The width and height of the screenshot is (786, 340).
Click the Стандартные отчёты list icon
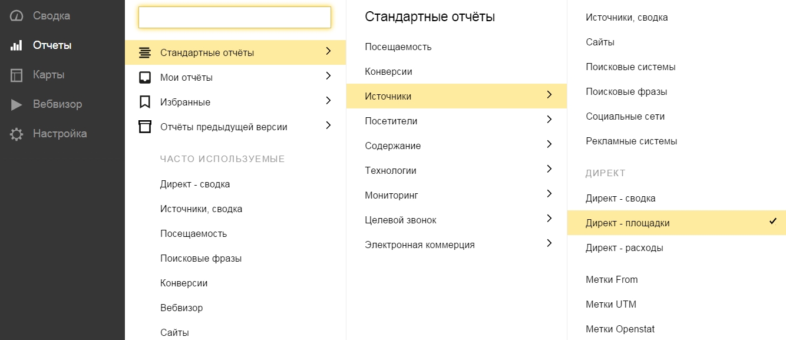(144, 52)
